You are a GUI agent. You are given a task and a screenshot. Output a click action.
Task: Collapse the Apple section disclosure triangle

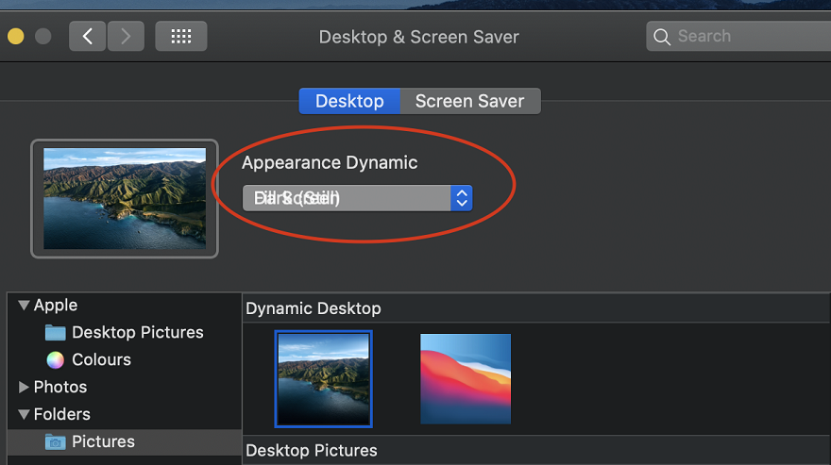pos(24,306)
